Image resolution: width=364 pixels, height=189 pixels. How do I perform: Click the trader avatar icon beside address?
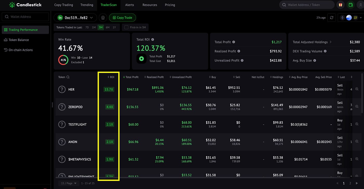click(103, 18)
